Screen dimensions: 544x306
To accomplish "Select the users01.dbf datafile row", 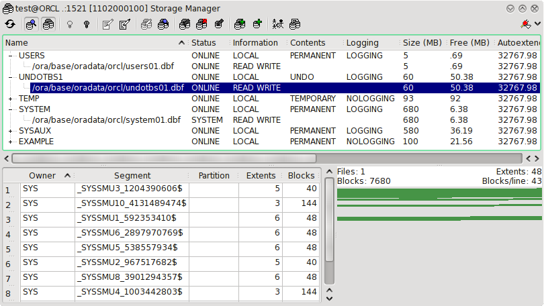I will (106, 66).
